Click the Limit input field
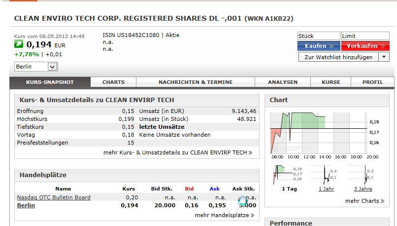The image size is (397, 226). pyautogui.click(x=366, y=36)
